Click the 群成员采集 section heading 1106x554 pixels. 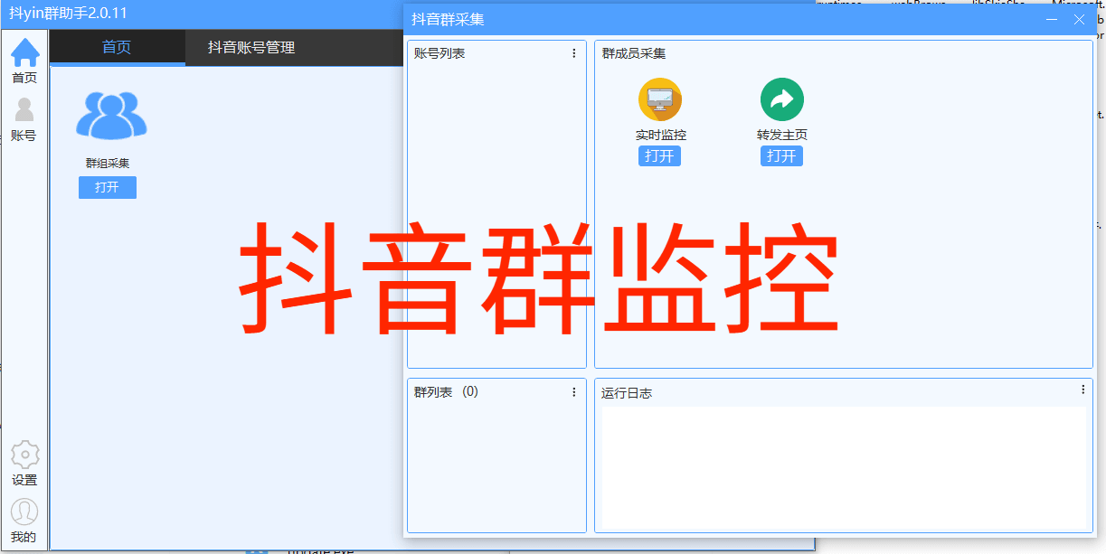coord(634,53)
